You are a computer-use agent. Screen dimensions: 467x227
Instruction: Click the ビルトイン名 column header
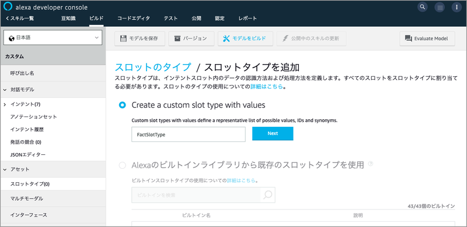(197, 215)
